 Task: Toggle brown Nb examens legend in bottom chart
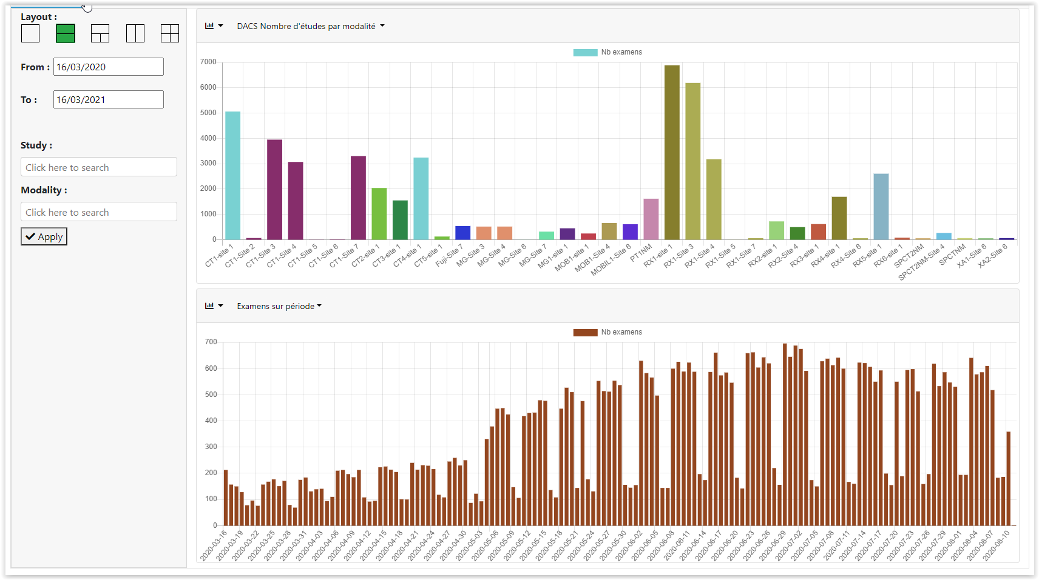point(585,333)
